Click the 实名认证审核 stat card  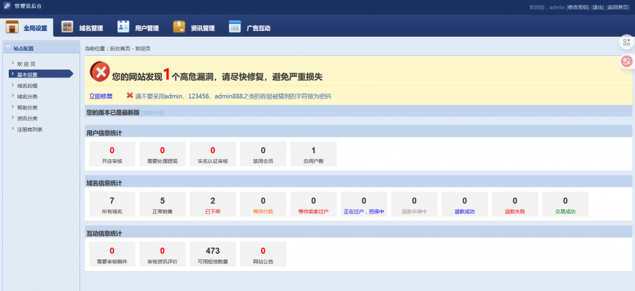[213, 154]
